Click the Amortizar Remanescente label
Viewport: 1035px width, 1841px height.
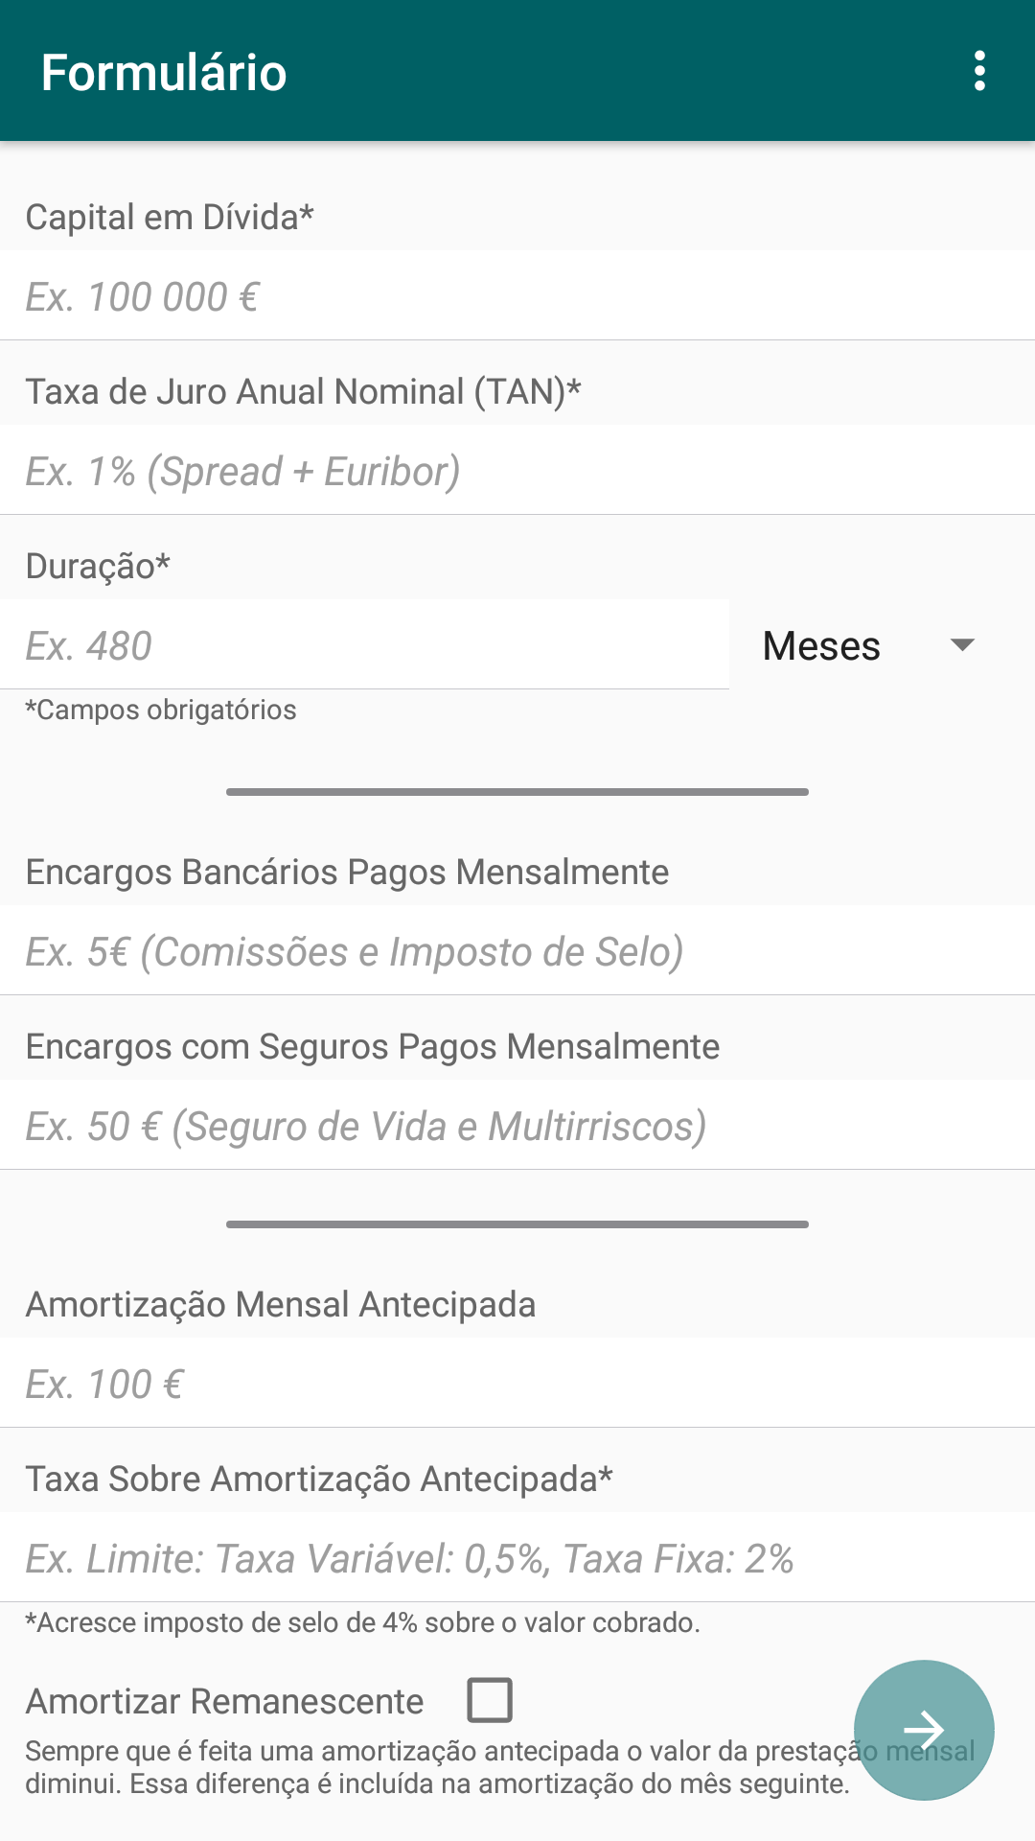224,1701
